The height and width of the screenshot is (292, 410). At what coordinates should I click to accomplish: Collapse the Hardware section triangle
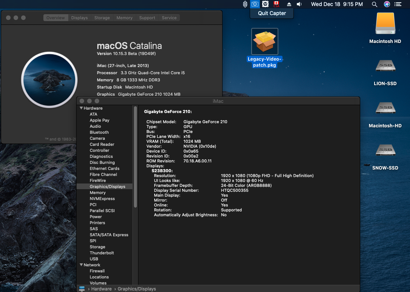[81, 108]
